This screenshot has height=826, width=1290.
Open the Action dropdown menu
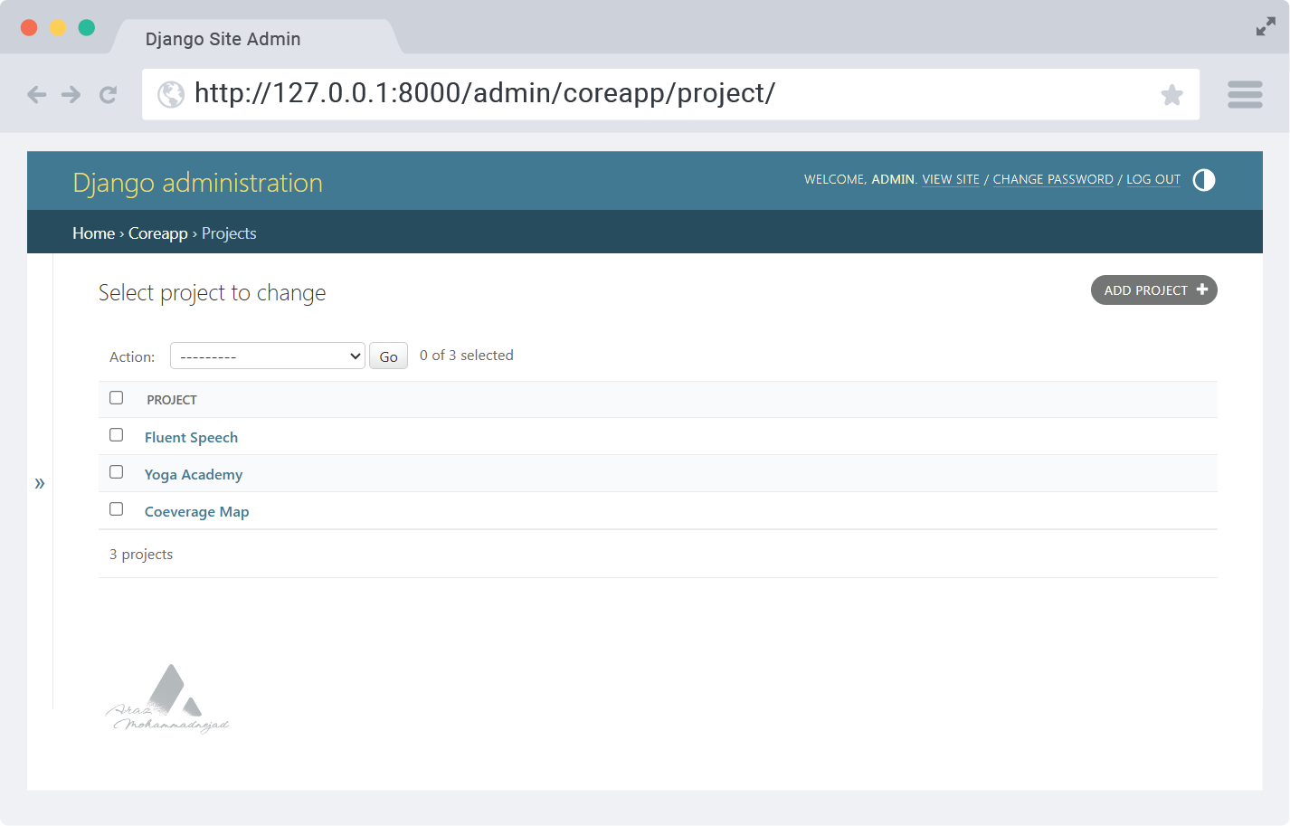(x=268, y=356)
